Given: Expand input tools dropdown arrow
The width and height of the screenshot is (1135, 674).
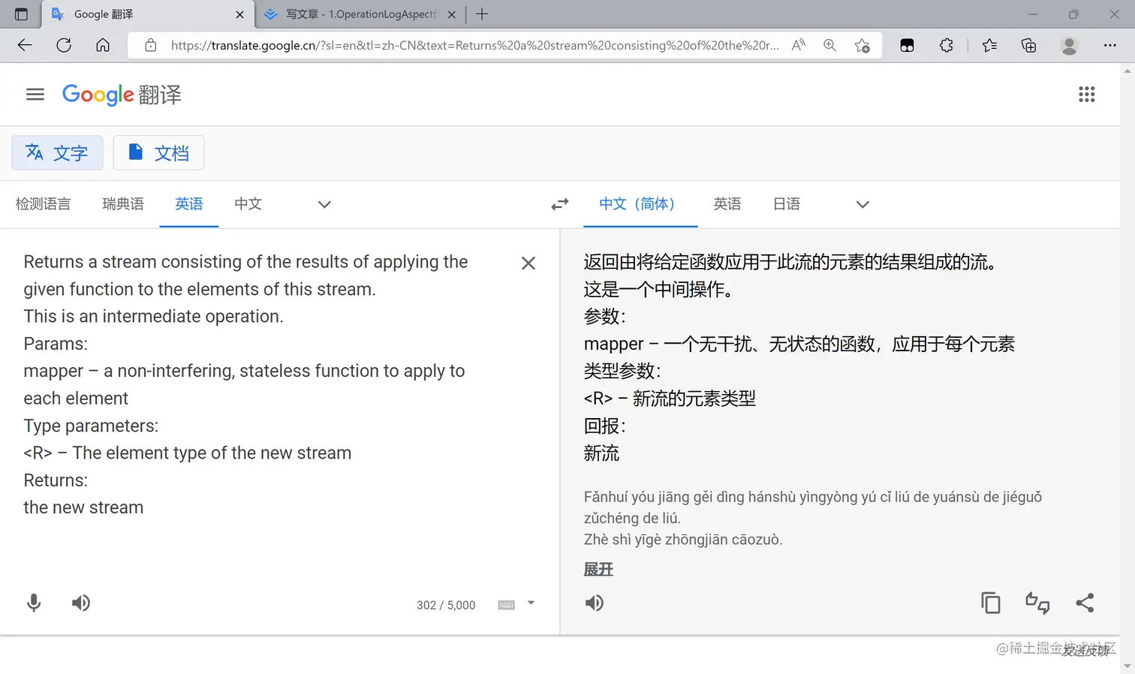Looking at the screenshot, I should tap(531, 603).
